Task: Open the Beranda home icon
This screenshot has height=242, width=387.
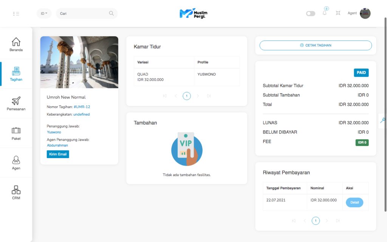Action: click(16, 44)
